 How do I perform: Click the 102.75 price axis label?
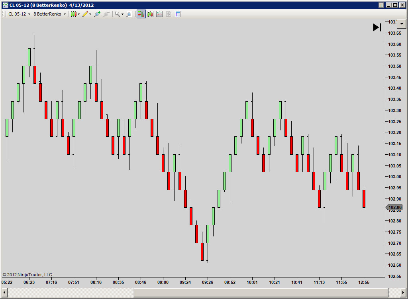click(x=394, y=232)
